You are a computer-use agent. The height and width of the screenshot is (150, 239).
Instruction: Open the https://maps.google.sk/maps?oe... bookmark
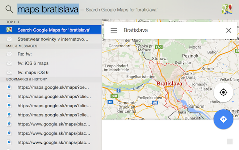tap(51, 87)
